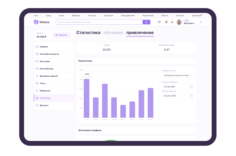This screenshot has height=156, width=236.
Task: Click the calendar icon for Начало периода
Action: 191,87
